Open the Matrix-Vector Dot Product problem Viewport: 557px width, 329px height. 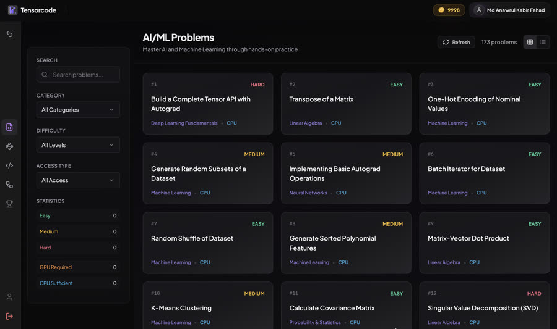coord(485,243)
